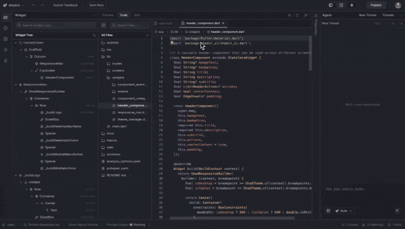Toggle the AI agent sparkle icon
The image size is (405, 229).
point(352,5)
